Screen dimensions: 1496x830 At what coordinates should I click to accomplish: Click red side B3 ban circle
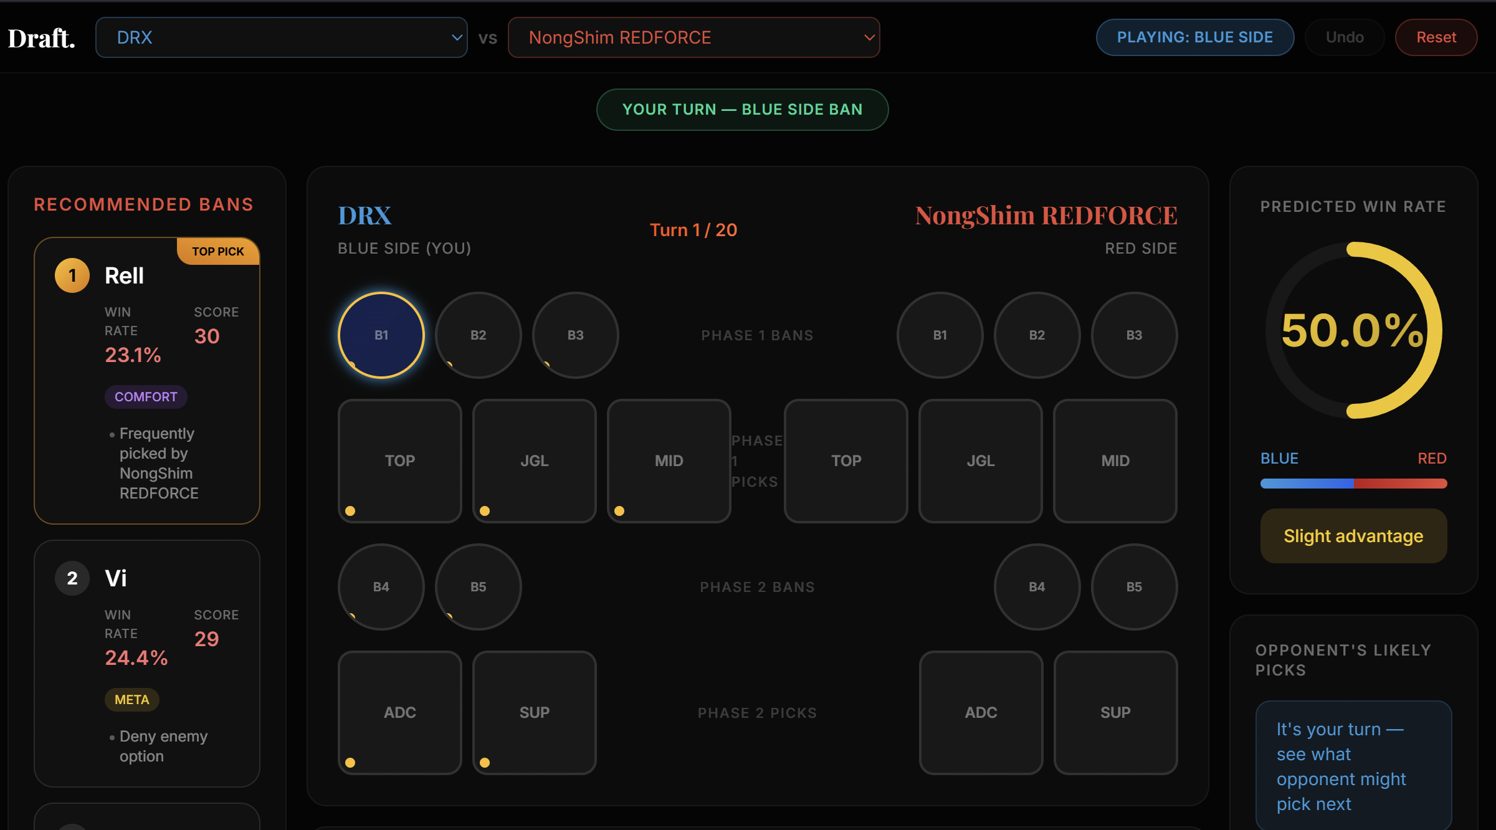[x=1133, y=335]
